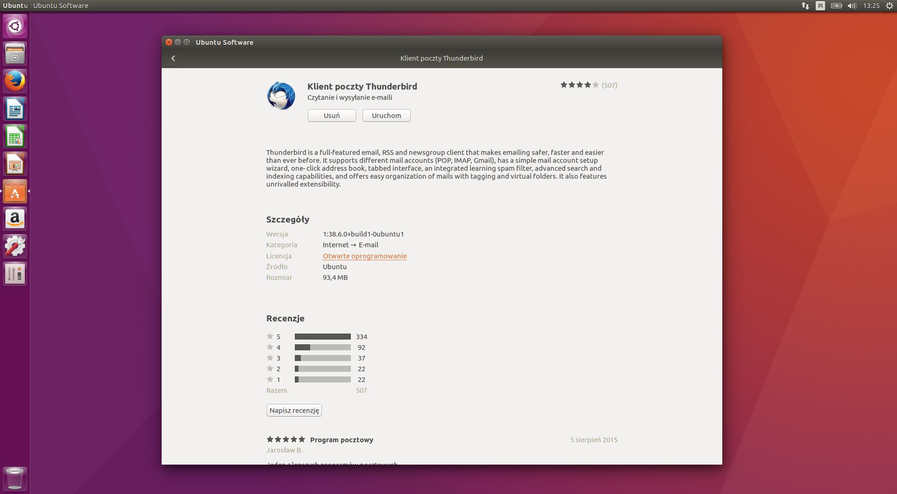This screenshot has height=494, width=897.
Task: Click the review date 5 sierpień 2015
Action: pyautogui.click(x=594, y=440)
